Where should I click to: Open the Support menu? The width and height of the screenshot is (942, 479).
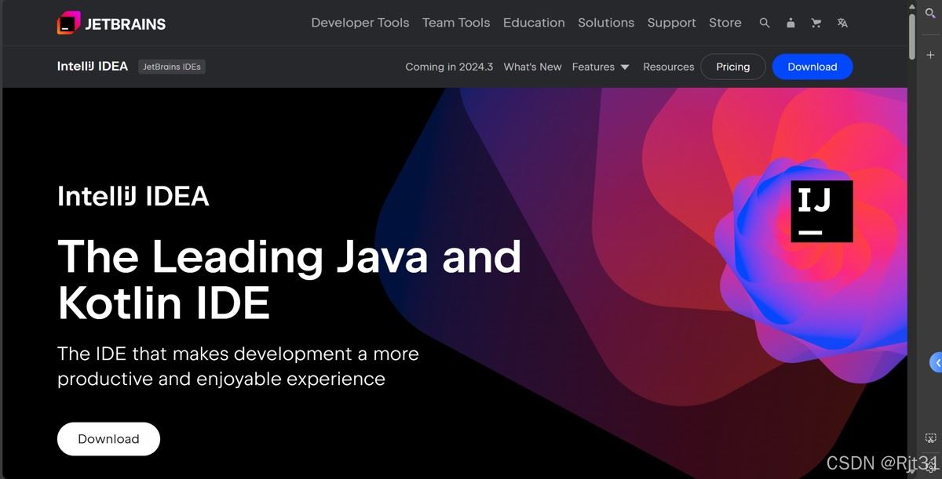click(672, 23)
